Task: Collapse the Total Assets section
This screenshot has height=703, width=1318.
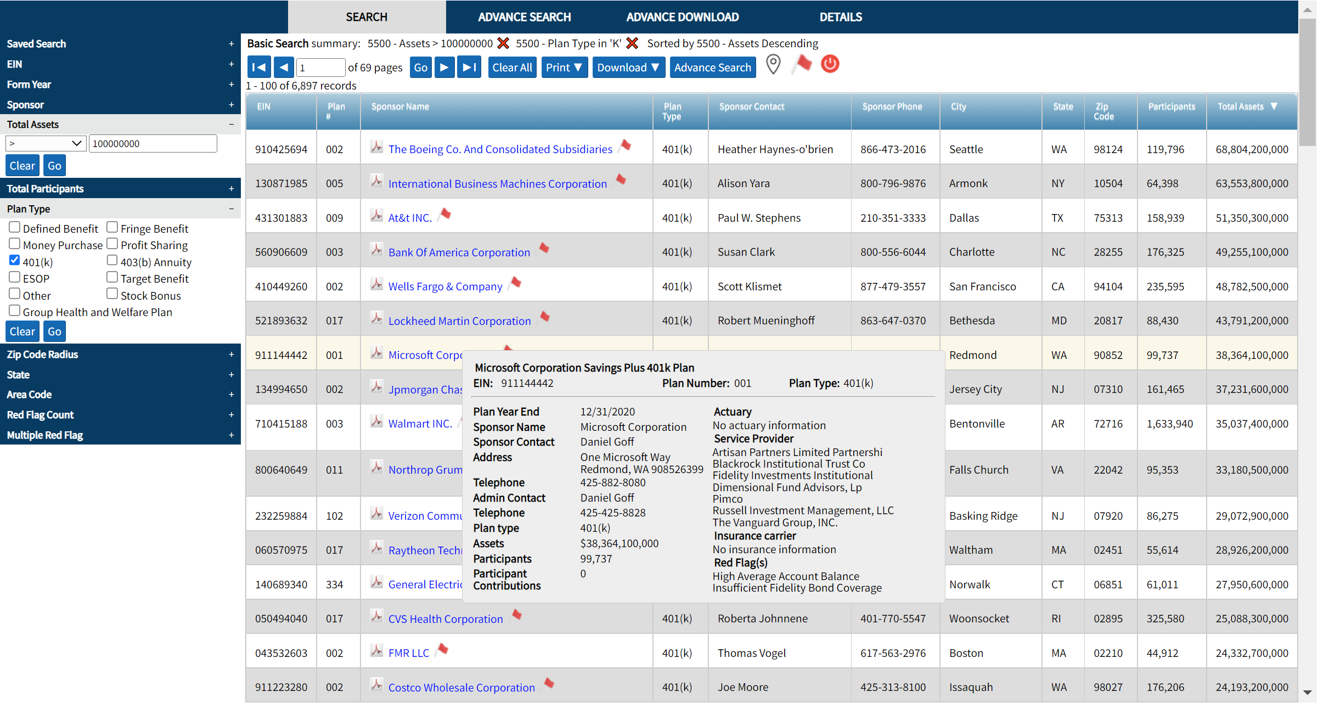Action: tap(120, 125)
